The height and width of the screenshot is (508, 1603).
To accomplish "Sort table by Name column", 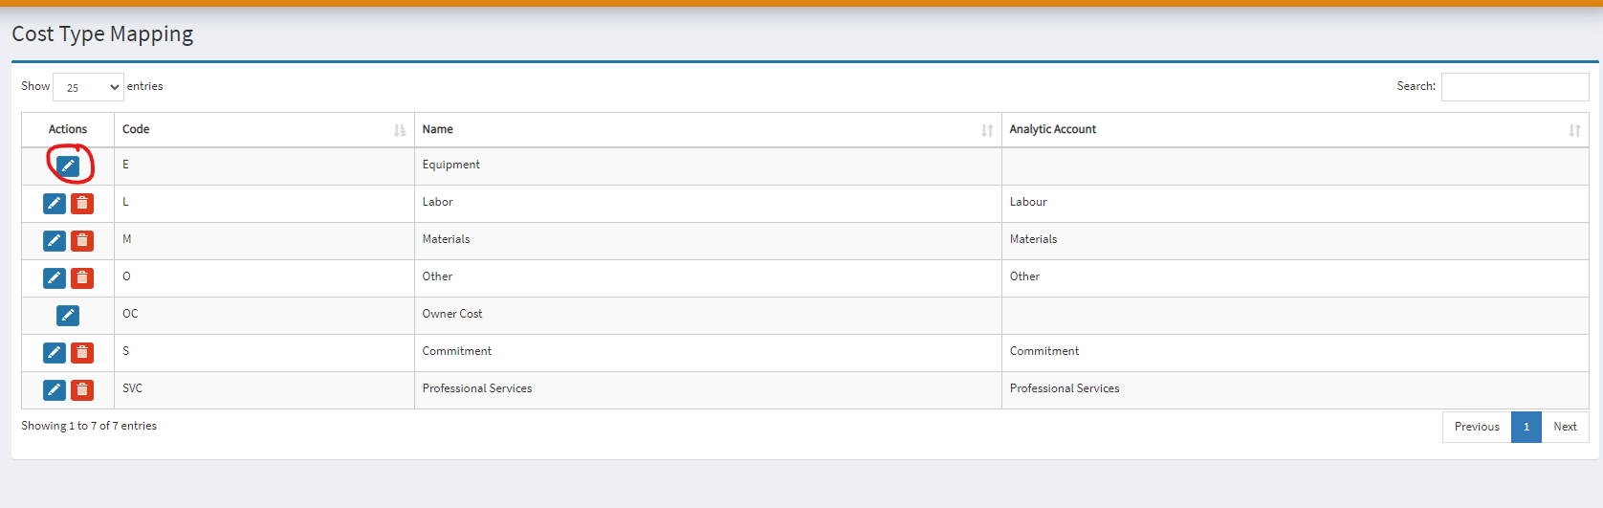I will [708, 130].
